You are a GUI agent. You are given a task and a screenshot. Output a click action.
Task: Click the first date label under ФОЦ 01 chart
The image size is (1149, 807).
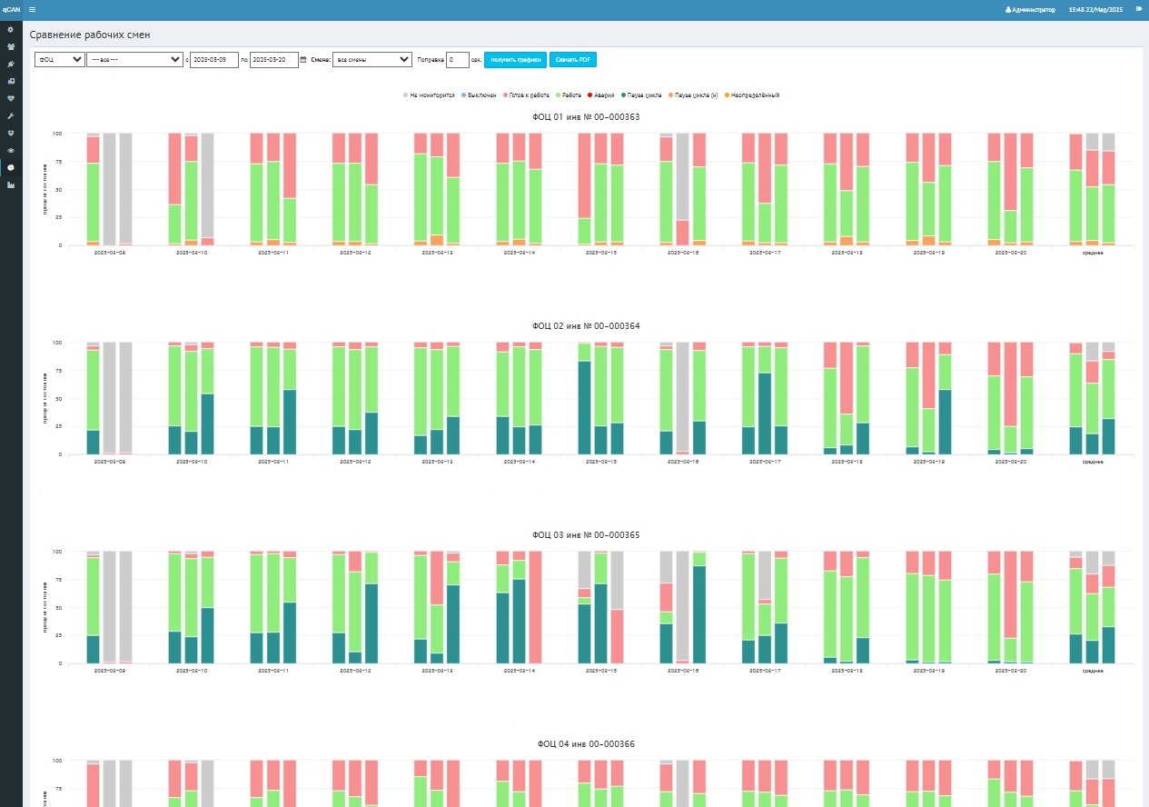point(109,253)
